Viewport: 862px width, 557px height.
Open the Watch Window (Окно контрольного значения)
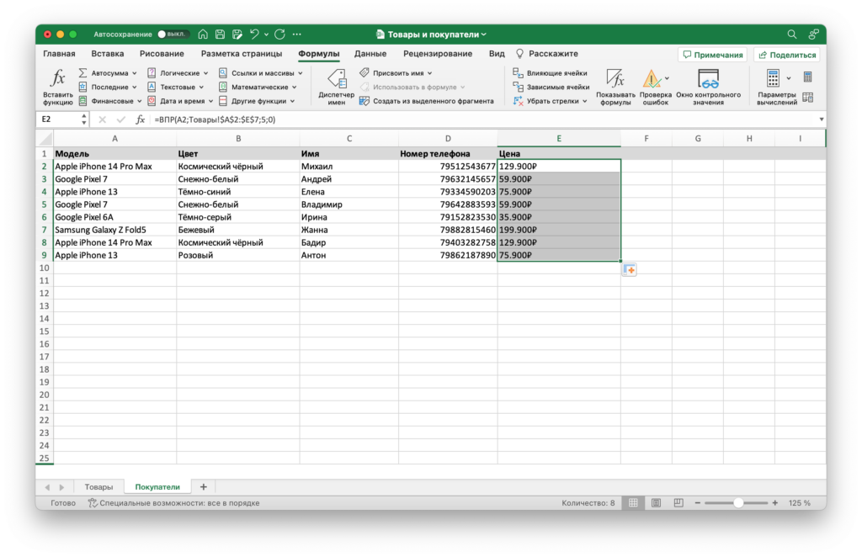[708, 86]
